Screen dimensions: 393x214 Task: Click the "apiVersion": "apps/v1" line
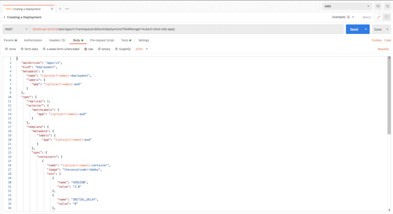[x=42, y=63]
